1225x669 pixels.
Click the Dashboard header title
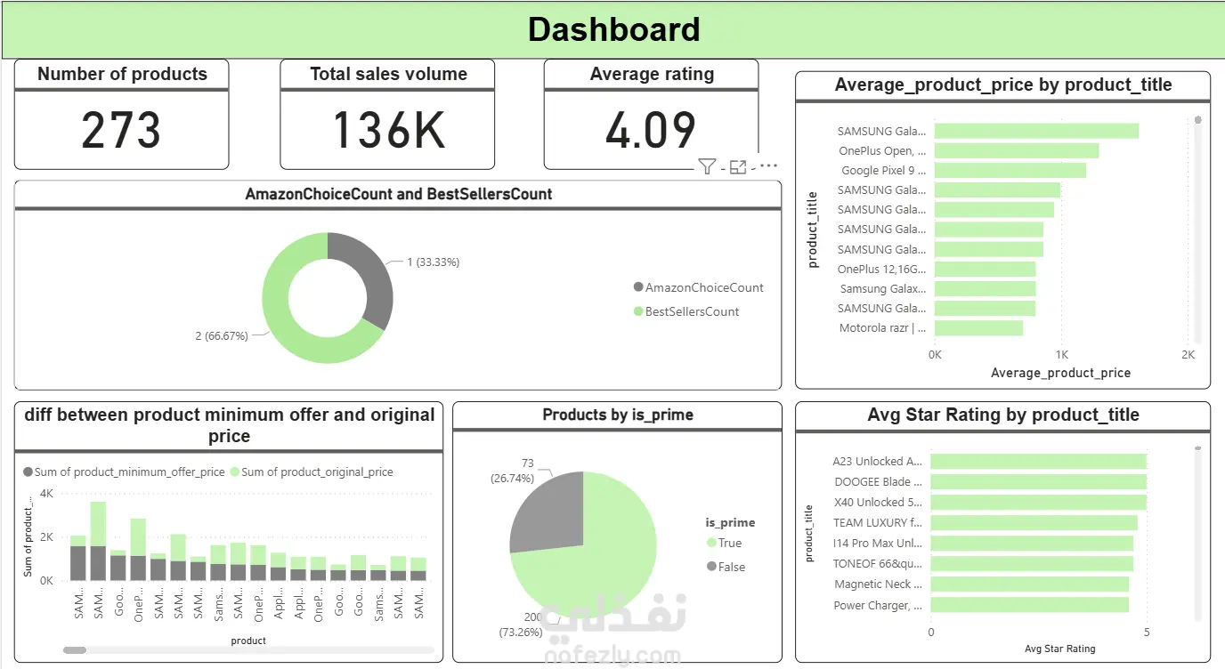click(x=613, y=29)
